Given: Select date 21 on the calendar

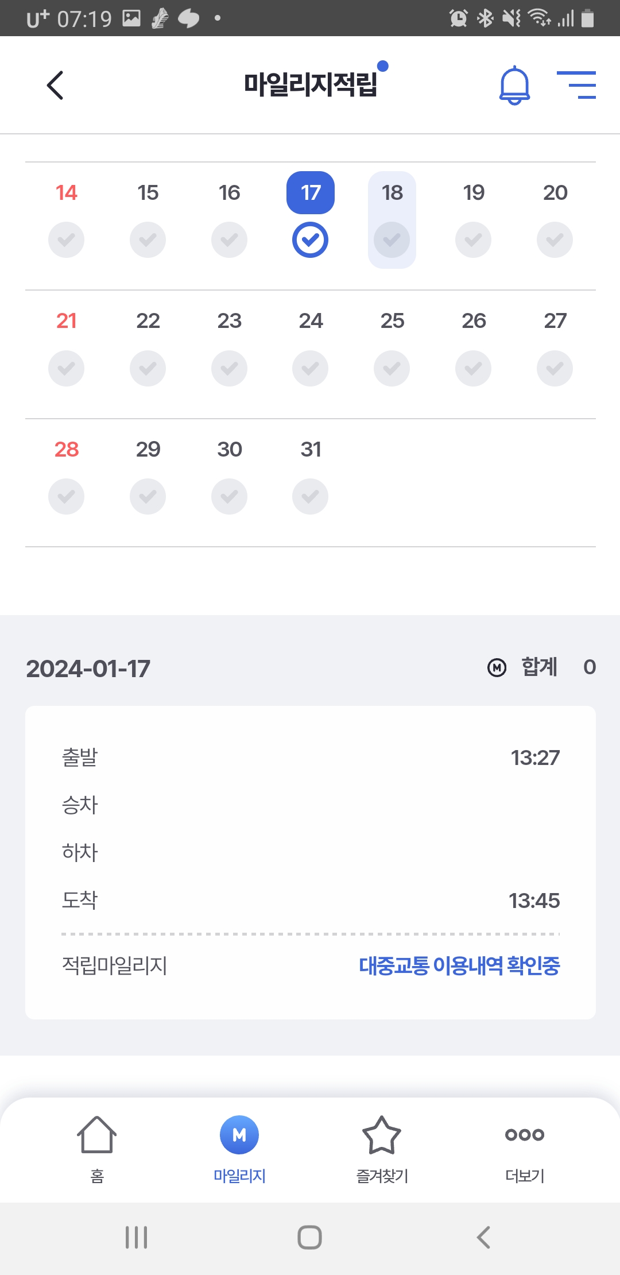Looking at the screenshot, I should click(x=67, y=320).
